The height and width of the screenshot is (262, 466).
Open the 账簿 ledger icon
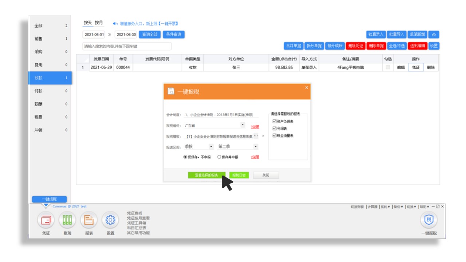click(67, 220)
